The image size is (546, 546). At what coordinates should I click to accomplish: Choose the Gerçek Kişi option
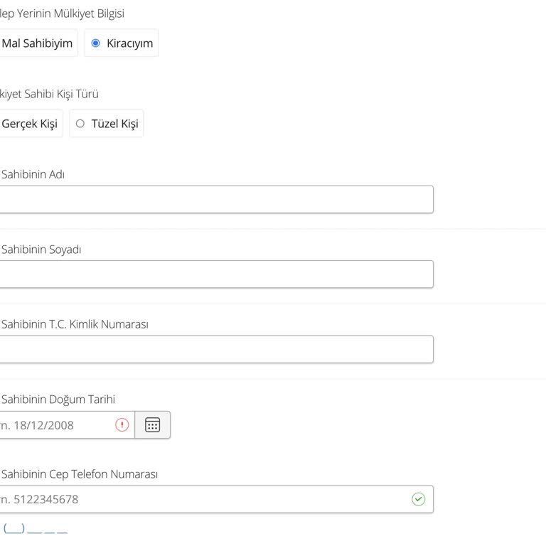pos(29,124)
